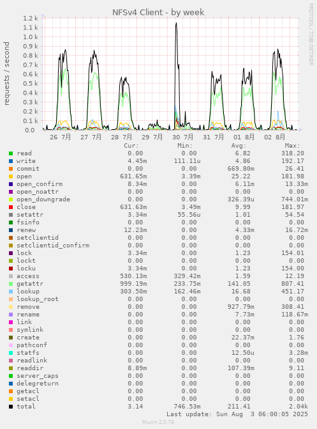Click the '02 8月' date label
This screenshot has width=317, height=429.
click(x=274, y=137)
